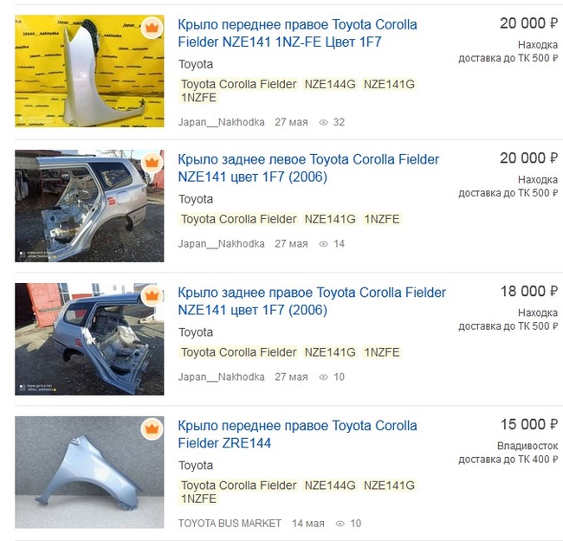The image size is (563, 541).
Task: Open the yellow-background fender photo
Action: tap(89, 71)
